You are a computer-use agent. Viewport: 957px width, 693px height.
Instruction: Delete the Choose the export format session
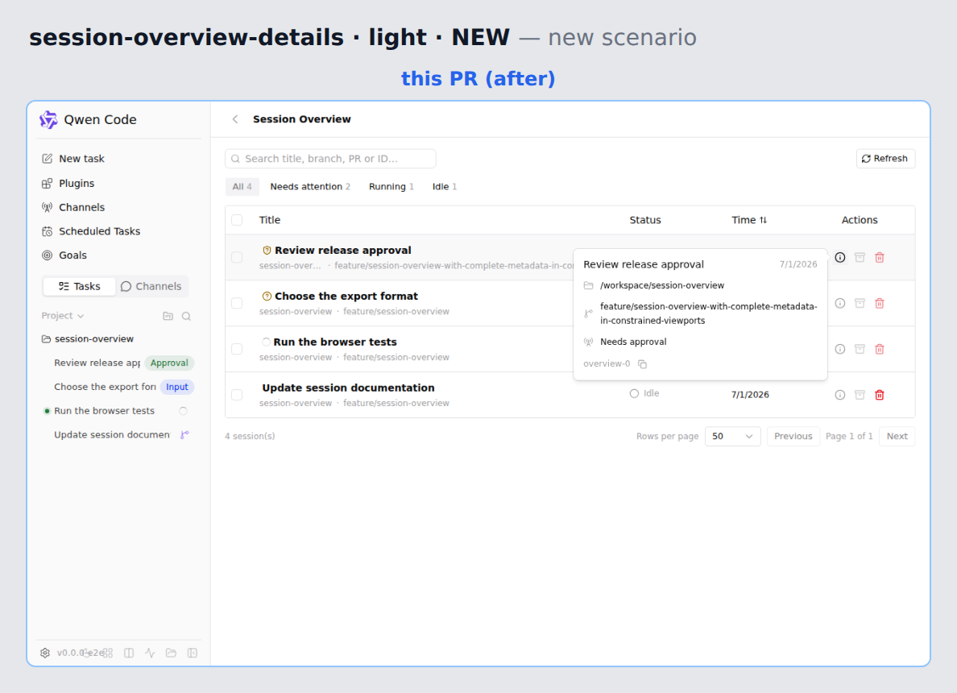[880, 304]
